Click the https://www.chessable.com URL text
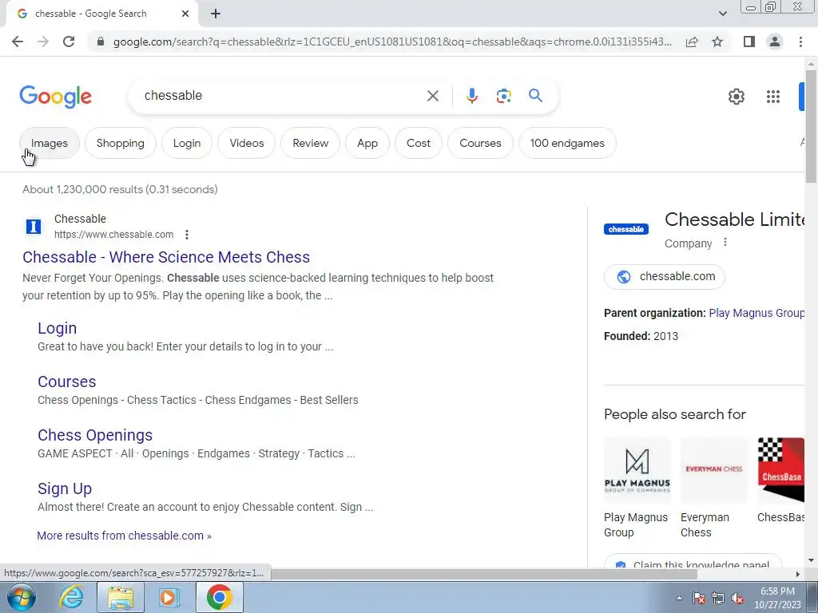 point(113,235)
